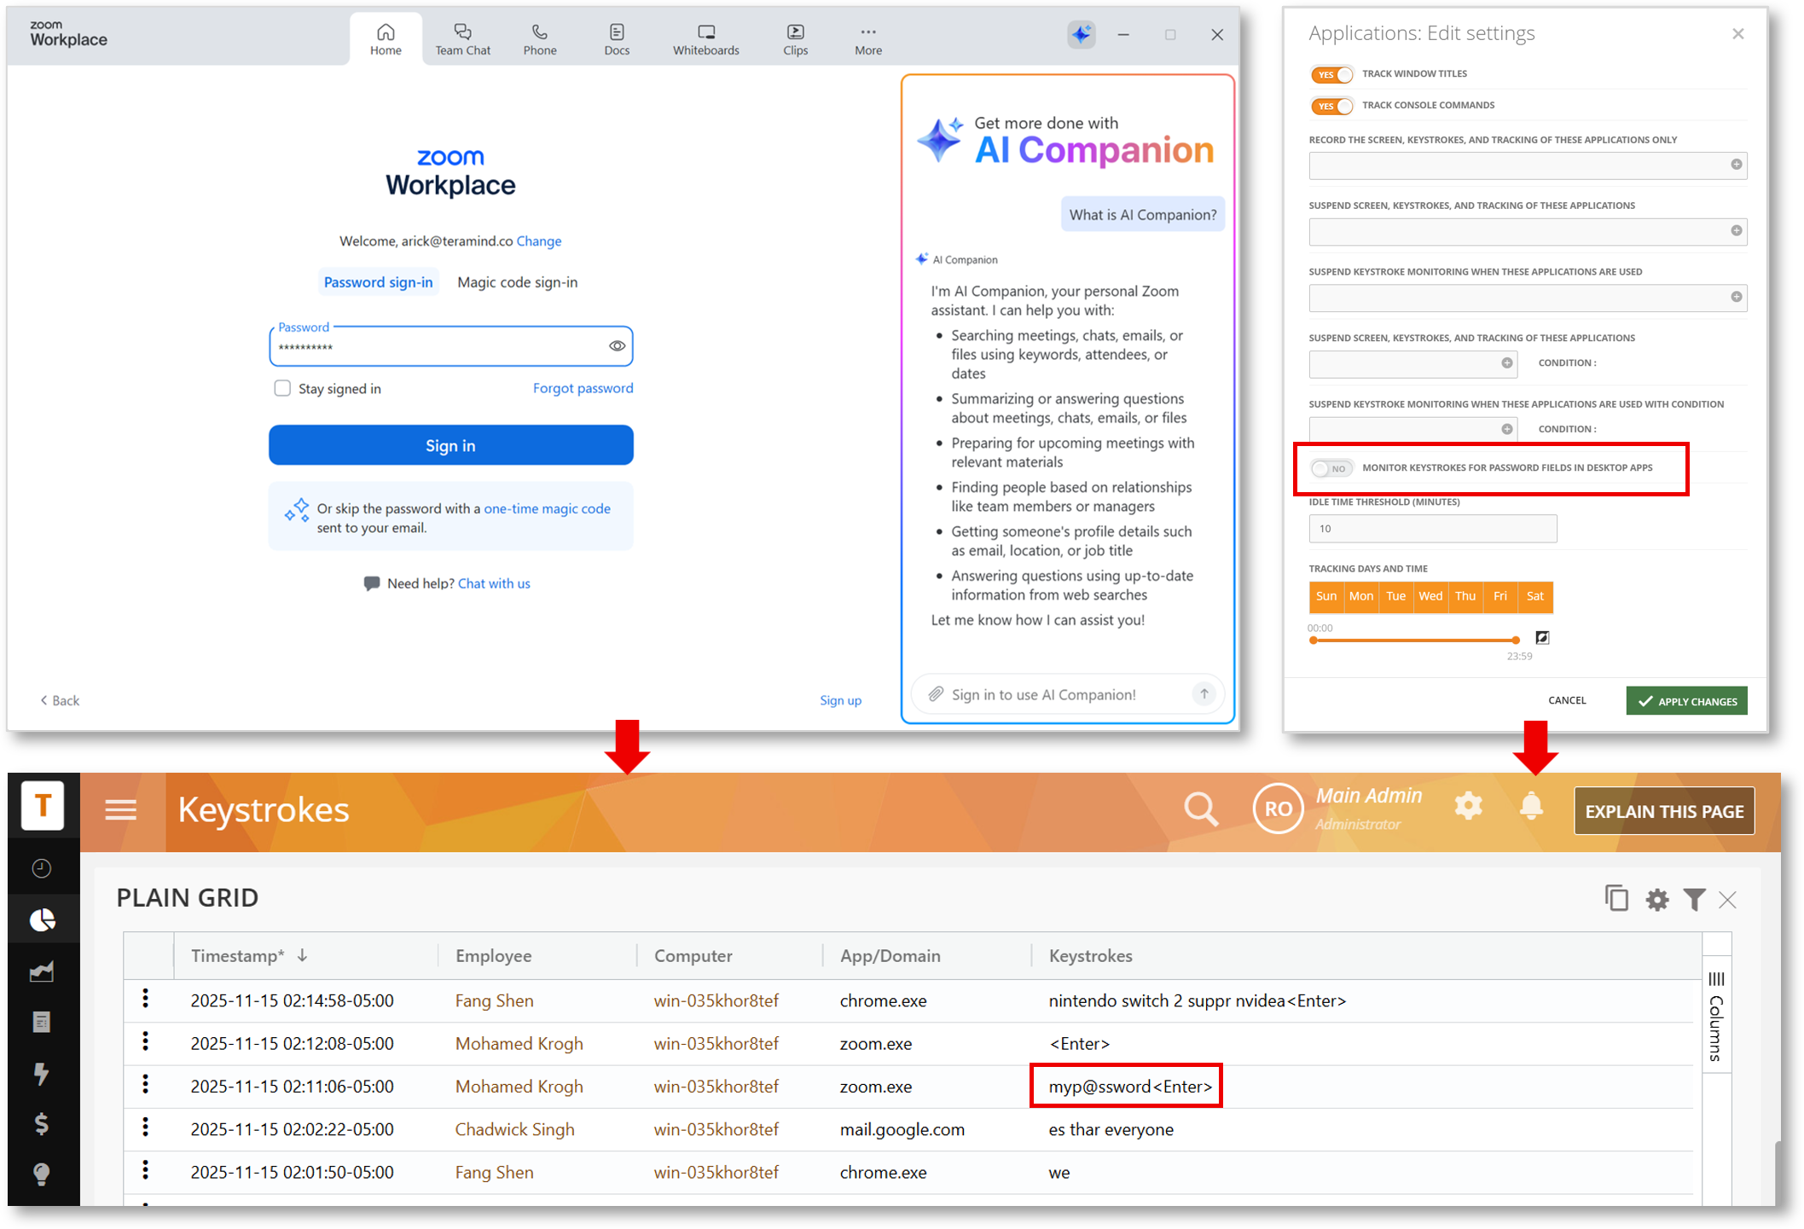This screenshot has height=1229, width=1804.
Task: Click the Zoom AI Companion sparkle icon
Action: click(x=1081, y=34)
